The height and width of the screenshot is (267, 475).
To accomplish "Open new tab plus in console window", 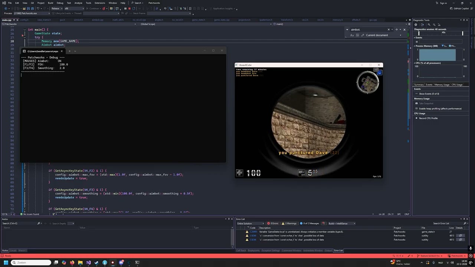I will (x=69, y=51).
